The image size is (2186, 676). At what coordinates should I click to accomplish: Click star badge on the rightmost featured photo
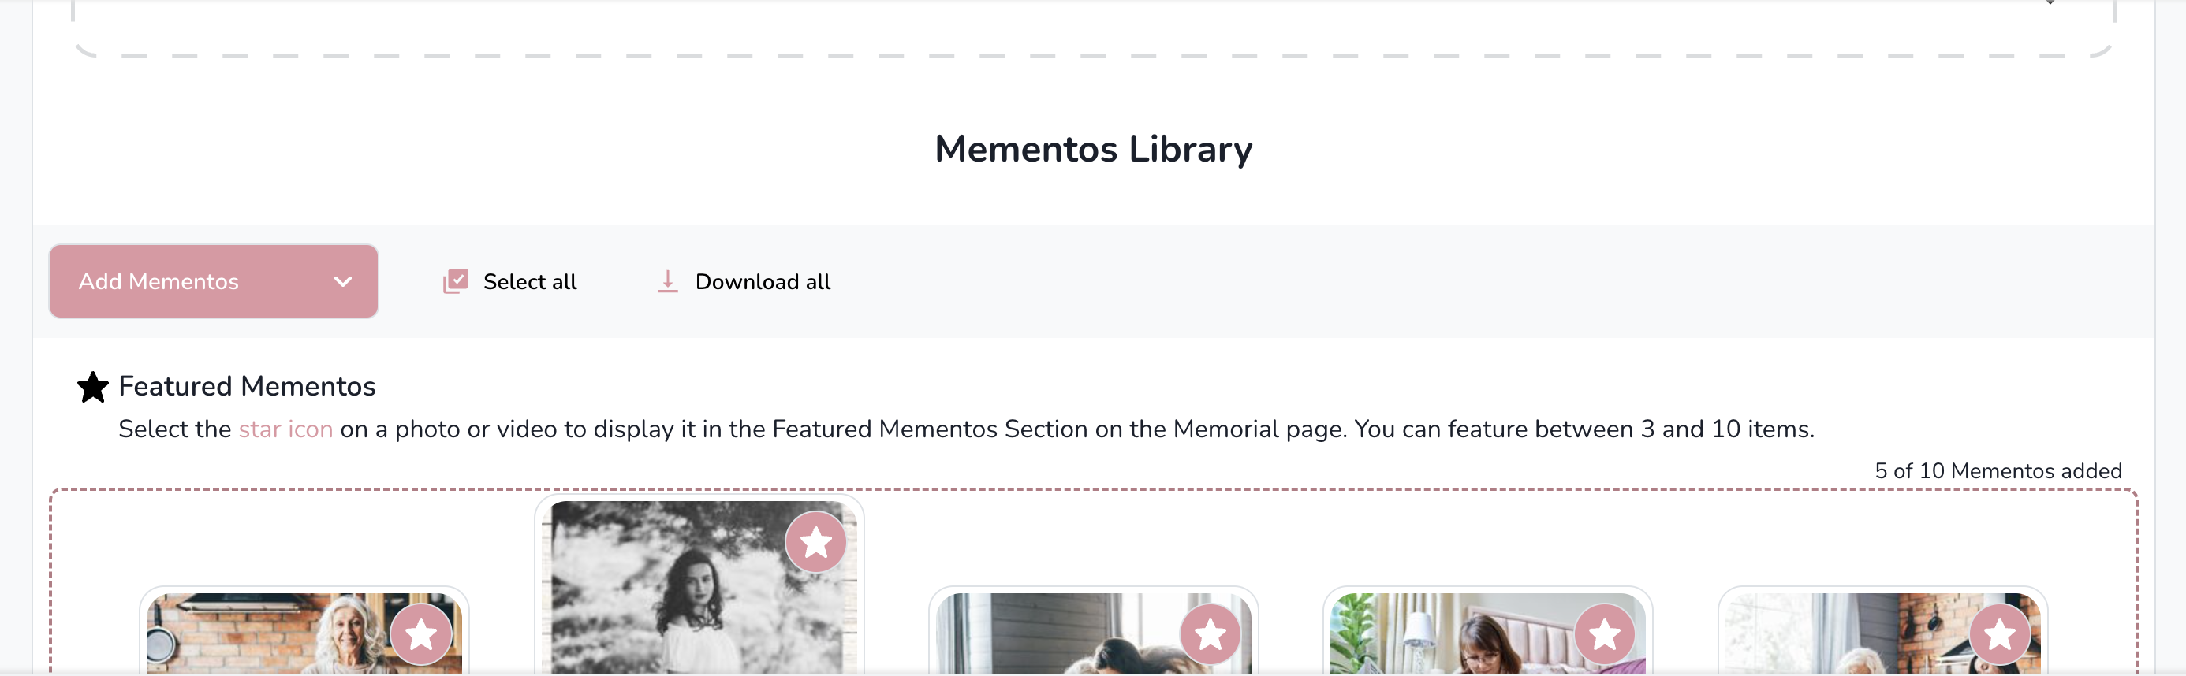1999,634
